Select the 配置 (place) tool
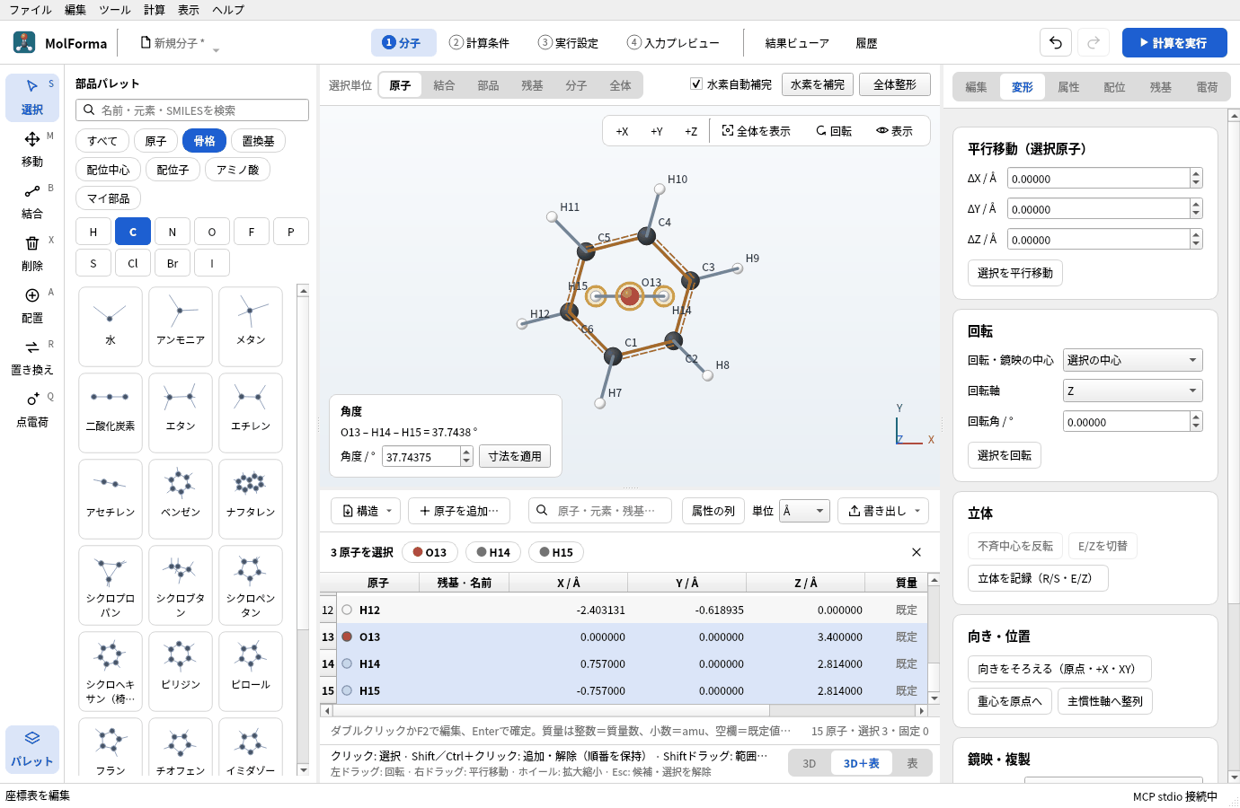Screen dimensions: 1240x808 coord(32,305)
